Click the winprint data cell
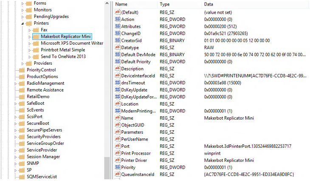 pos(212,153)
